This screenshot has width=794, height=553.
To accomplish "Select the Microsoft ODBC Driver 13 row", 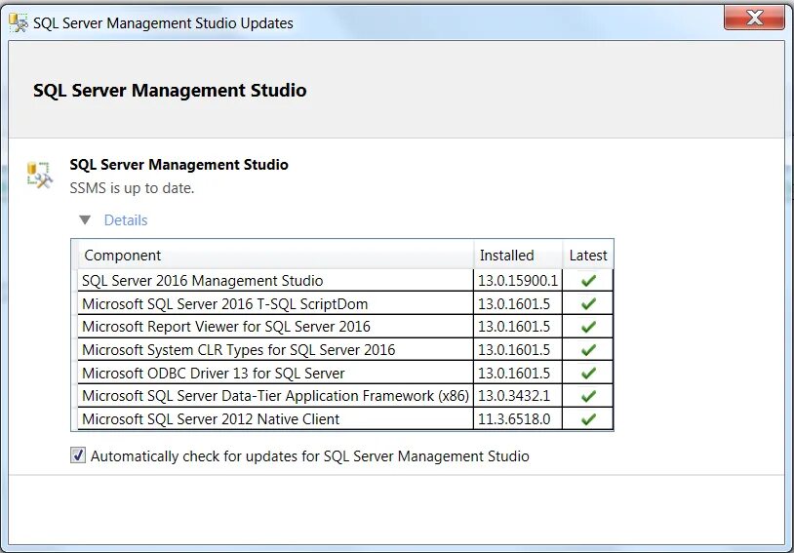I will pyautogui.click(x=214, y=373).
